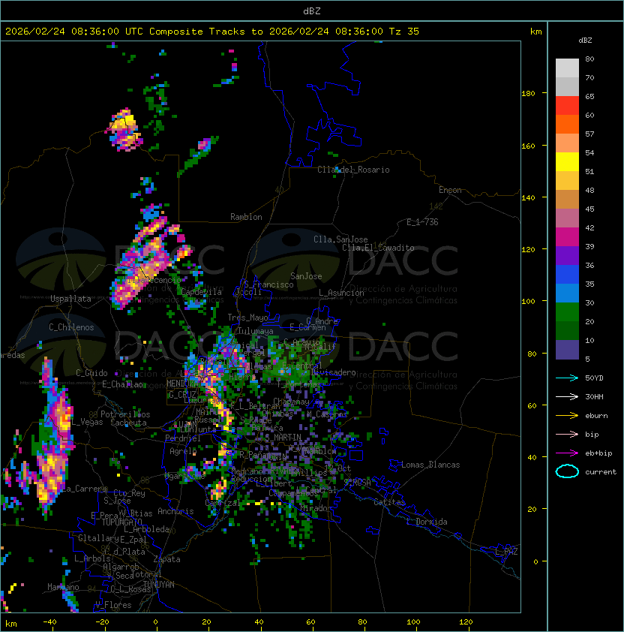
Task: Select the orange 57-60 dBZ color swatch
Action: pyautogui.click(x=567, y=124)
